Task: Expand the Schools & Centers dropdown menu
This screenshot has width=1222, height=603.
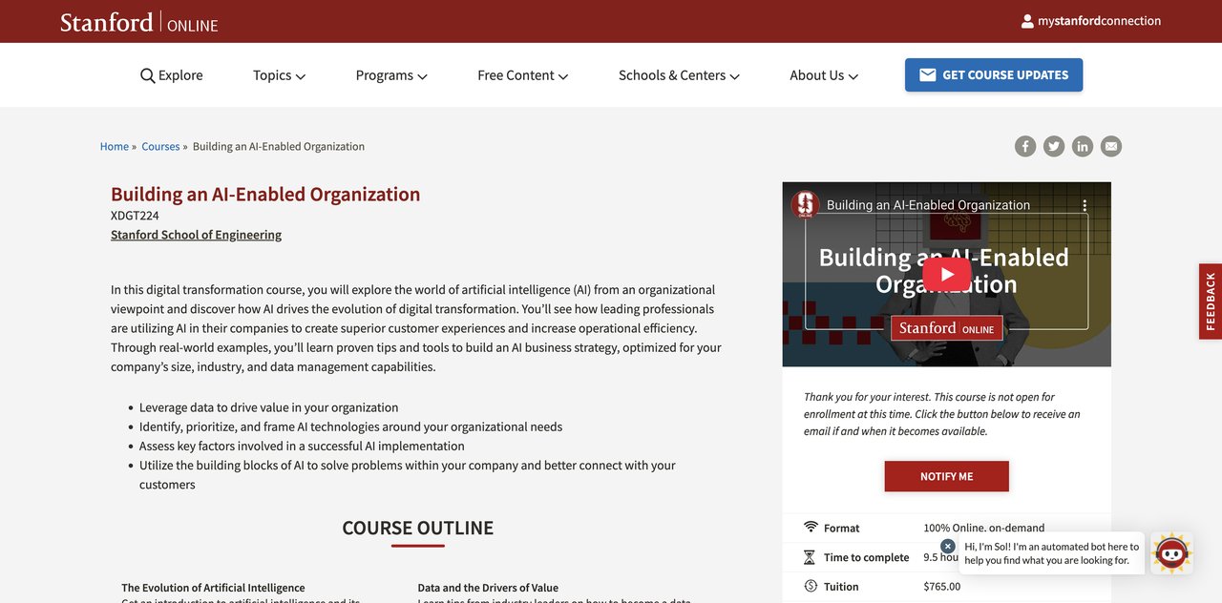Action: click(679, 75)
